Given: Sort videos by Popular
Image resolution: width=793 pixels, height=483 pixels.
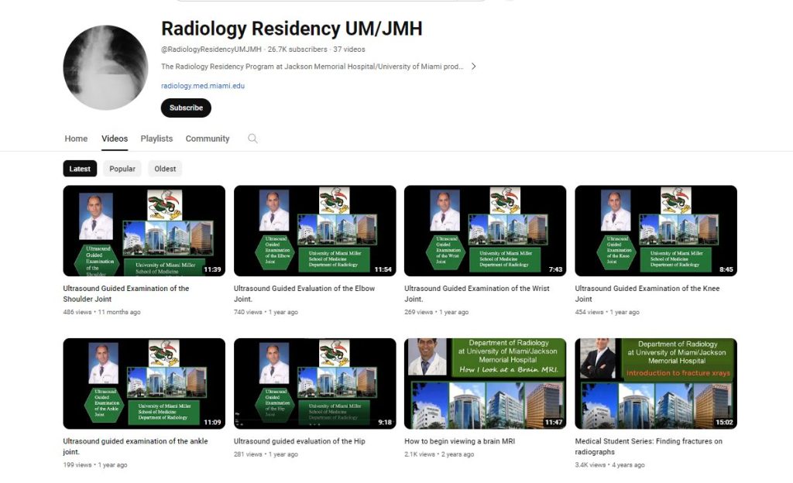Looking at the screenshot, I should pyautogui.click(x=122, y=169).
